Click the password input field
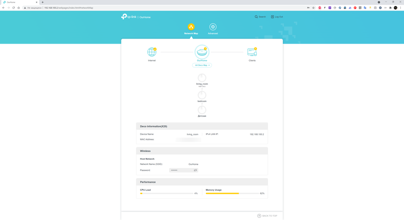The width and height of the screenshot is (404, 220). (x=181, y=170)
